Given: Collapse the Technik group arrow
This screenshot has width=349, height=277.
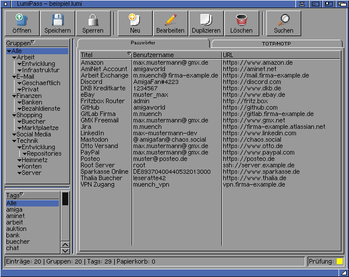Looking at the screenshot, I should [x=14, y=141].
